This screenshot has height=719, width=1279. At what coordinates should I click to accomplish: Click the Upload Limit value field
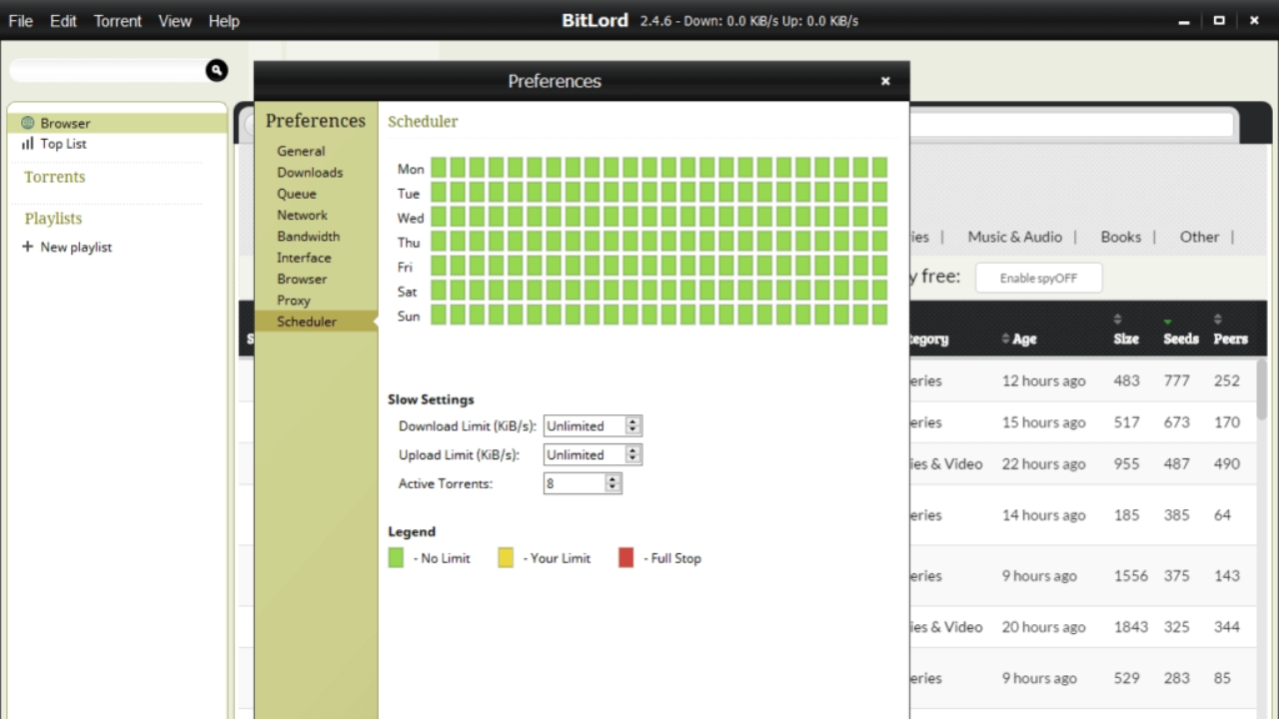coord(585,454)
